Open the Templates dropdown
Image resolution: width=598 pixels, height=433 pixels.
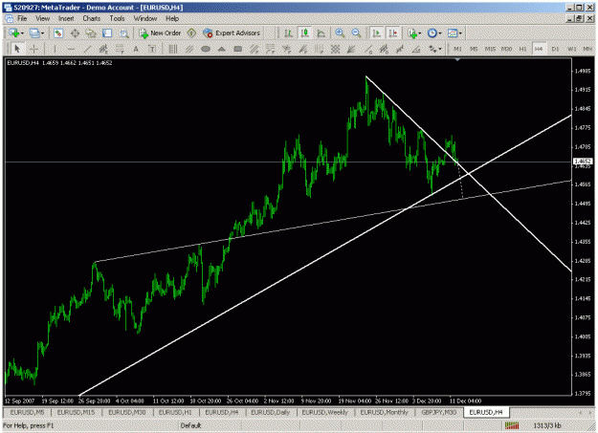click(x=454, y=33)
